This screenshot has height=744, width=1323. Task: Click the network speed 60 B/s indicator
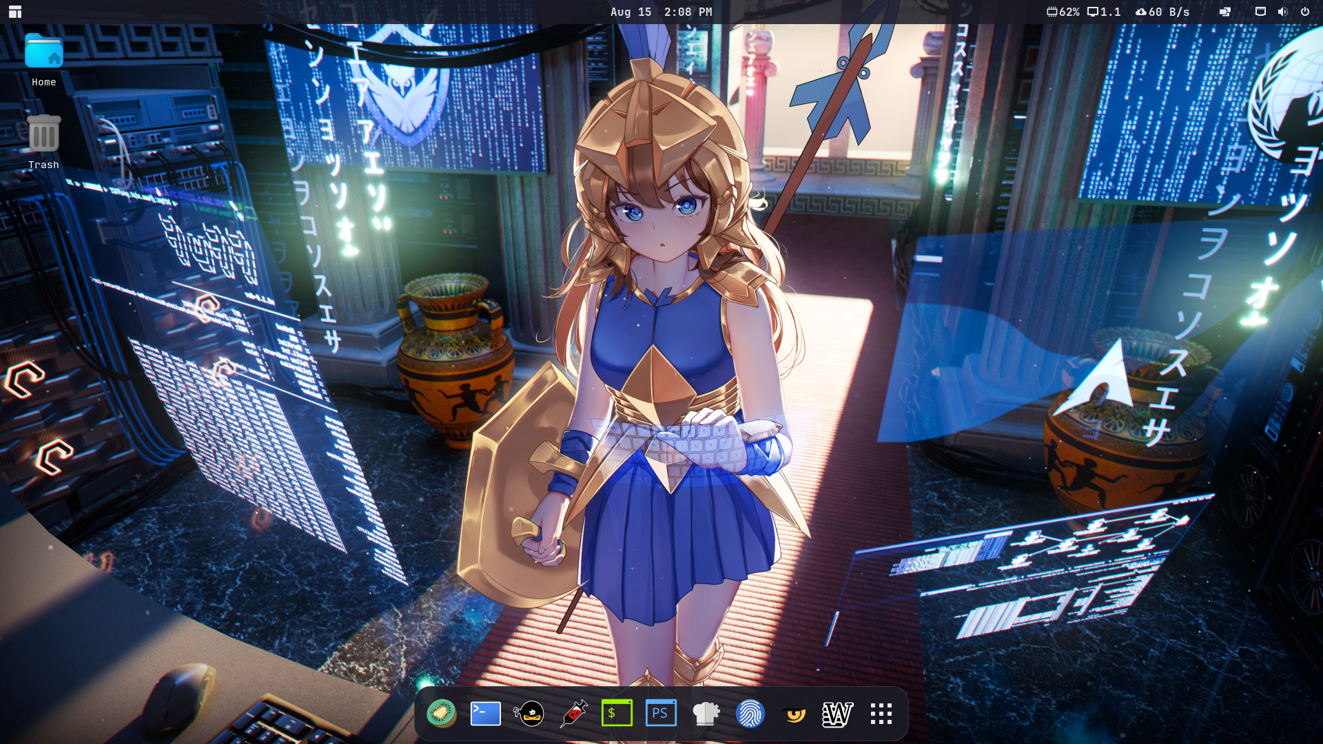1162,12
